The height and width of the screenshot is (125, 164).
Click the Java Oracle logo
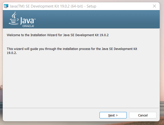[22, 19]
